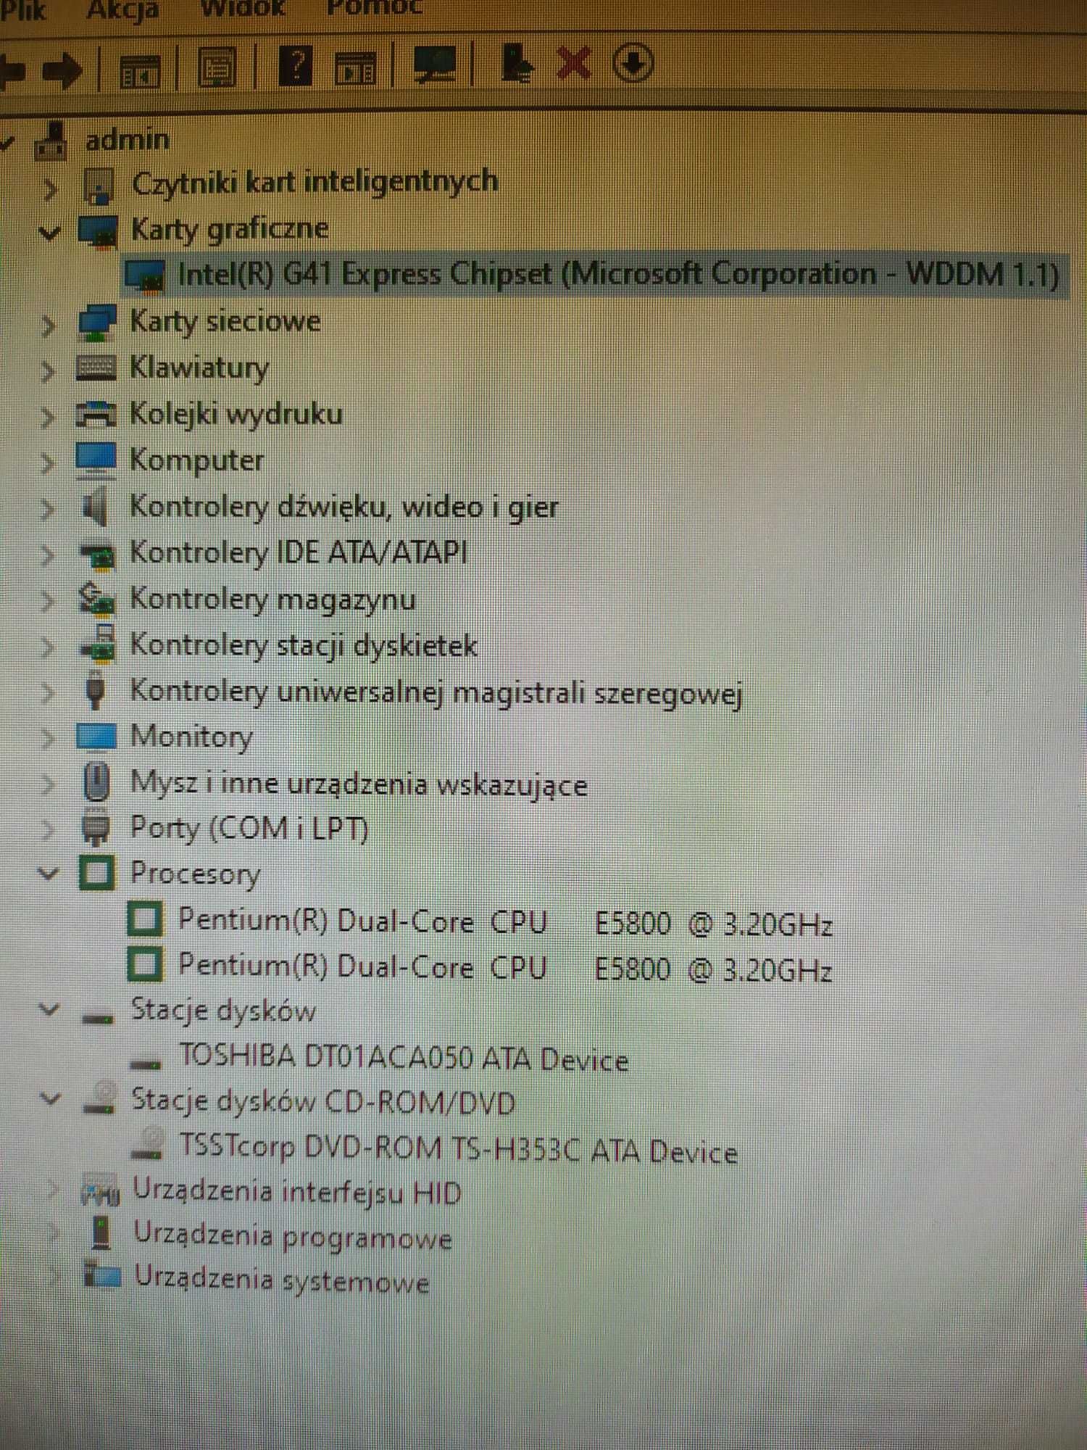
Task: Click the Kontrolery stacji dyskietek icon
Action: point(98,643)
